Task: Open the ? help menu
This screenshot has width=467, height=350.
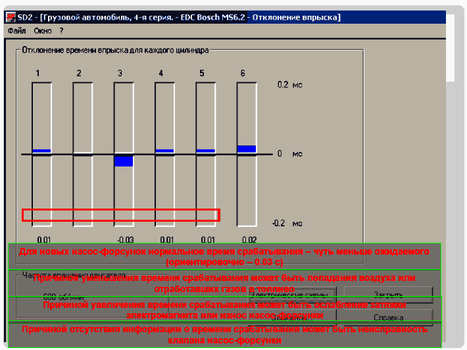Action: tap(61, 30)
